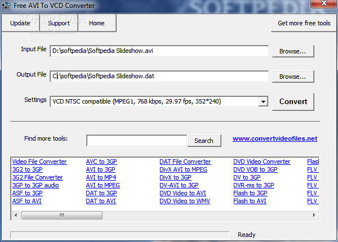
Task: Open the DAT to AVI link
Action: tap(101, 201)
